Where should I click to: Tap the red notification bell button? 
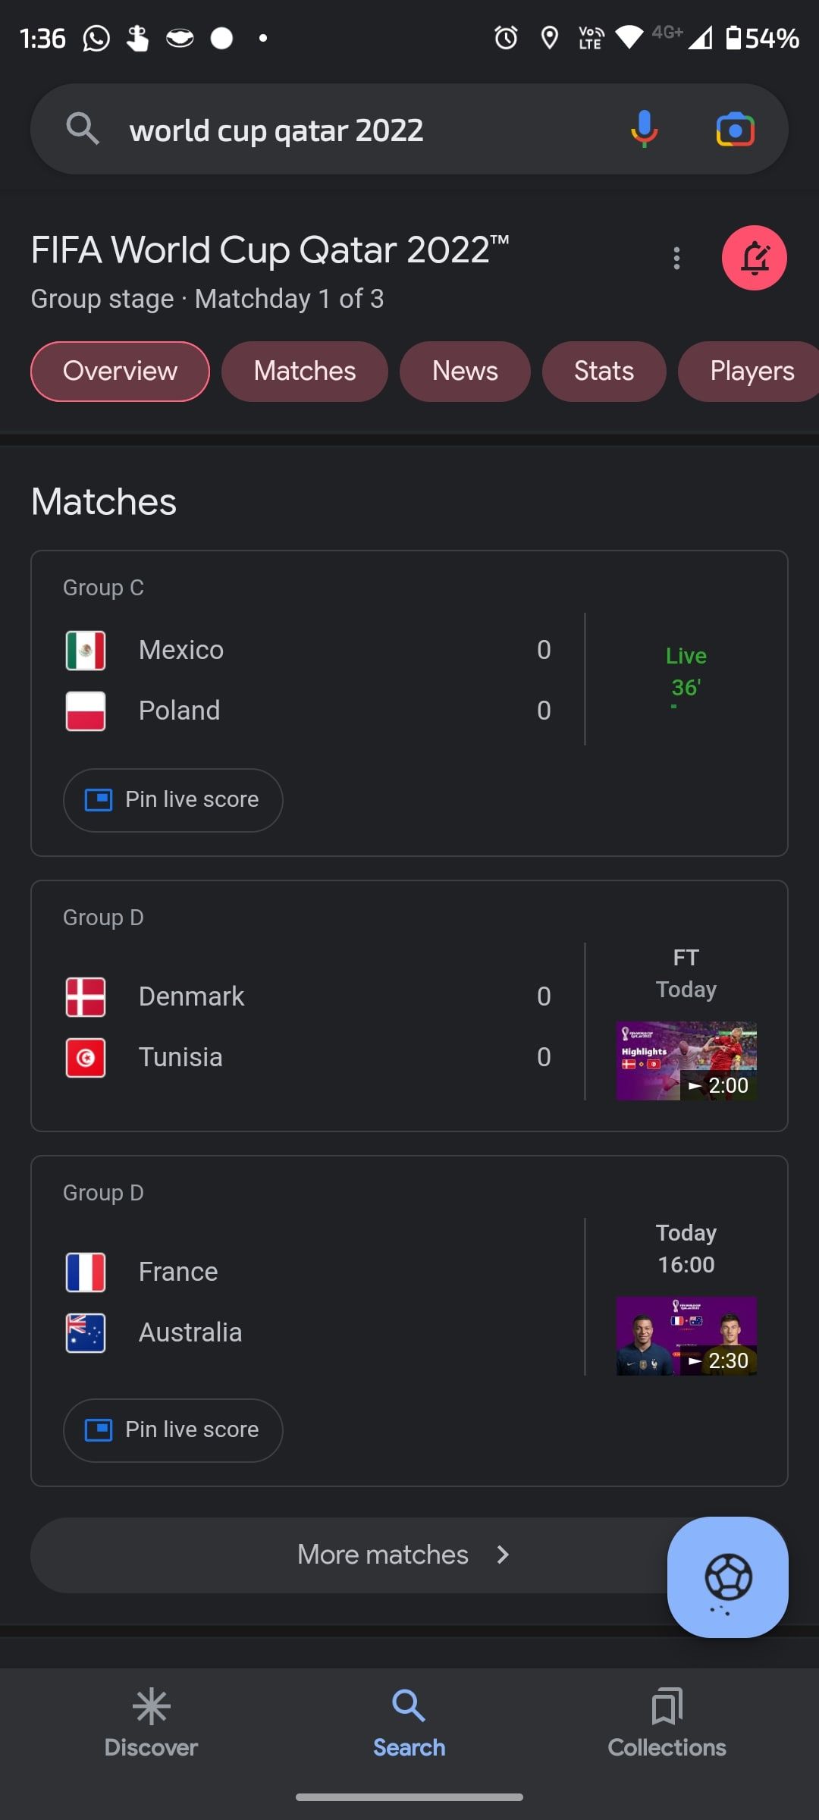tap(754, 259)
